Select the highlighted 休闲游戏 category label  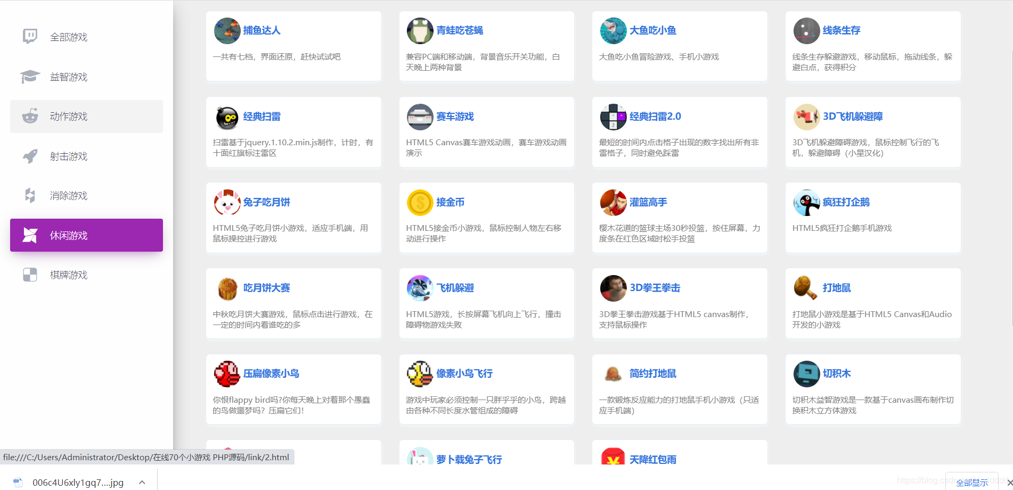pos(69,236)
